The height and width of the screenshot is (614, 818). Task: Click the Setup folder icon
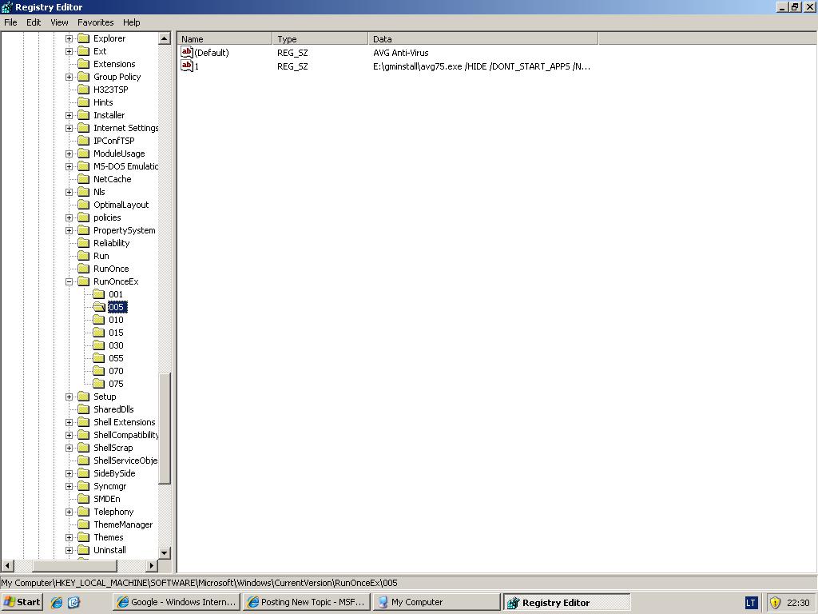(83, 397)
